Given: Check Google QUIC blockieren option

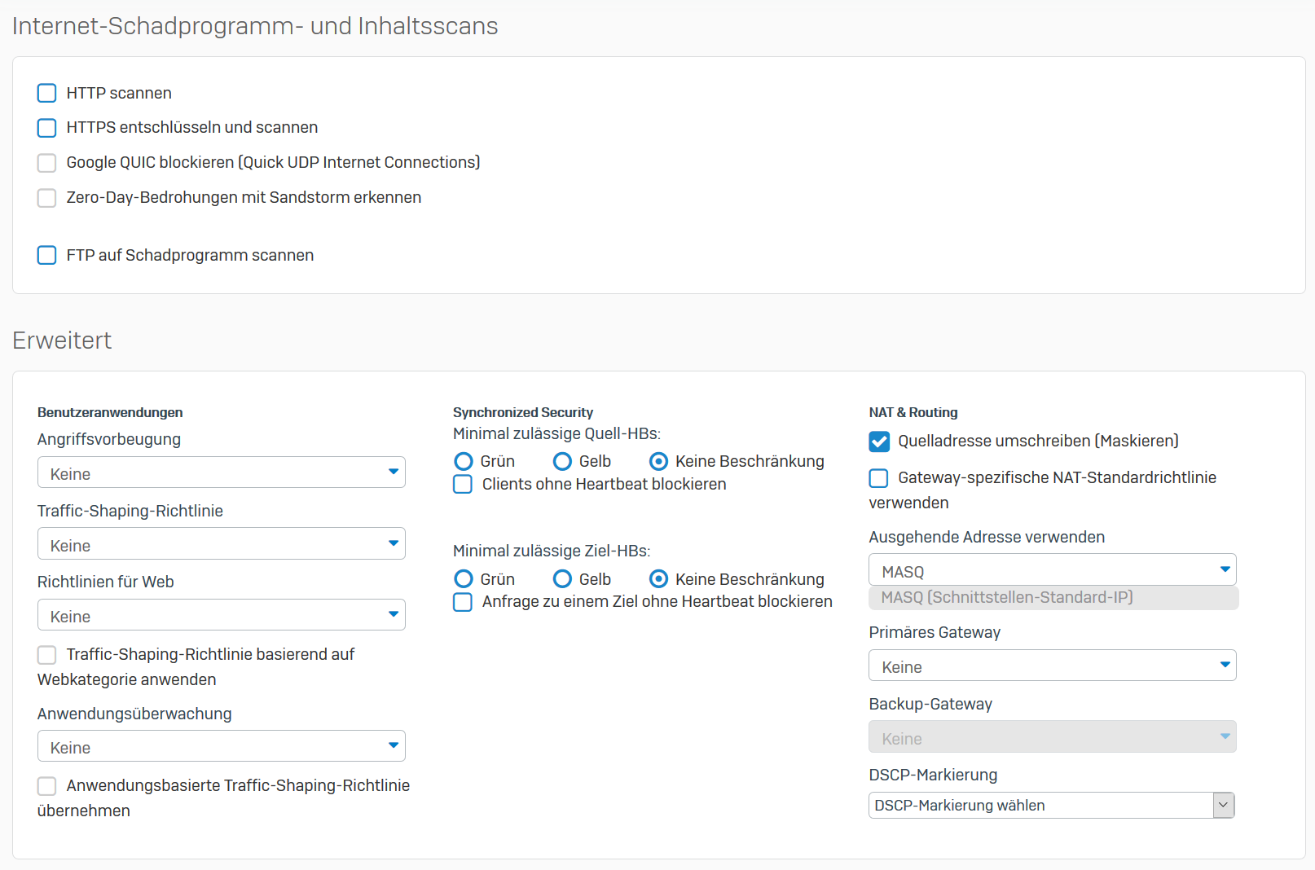Looking at the screenshot, I should point(47,163).
